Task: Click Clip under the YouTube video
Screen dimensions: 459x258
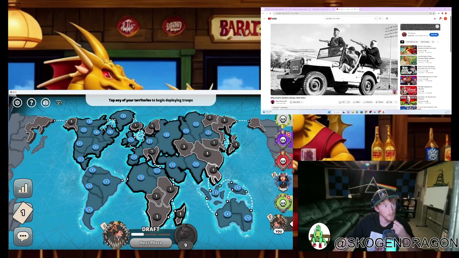Action: click(x=390, y=102)
